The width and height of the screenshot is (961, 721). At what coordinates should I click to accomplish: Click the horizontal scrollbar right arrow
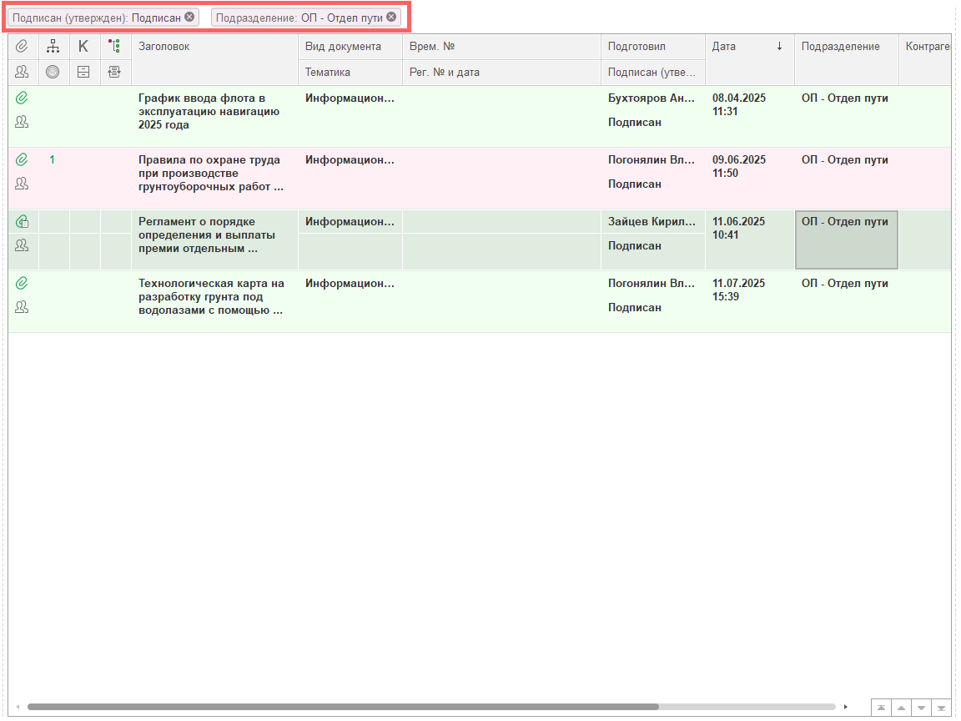pos(846,707)
